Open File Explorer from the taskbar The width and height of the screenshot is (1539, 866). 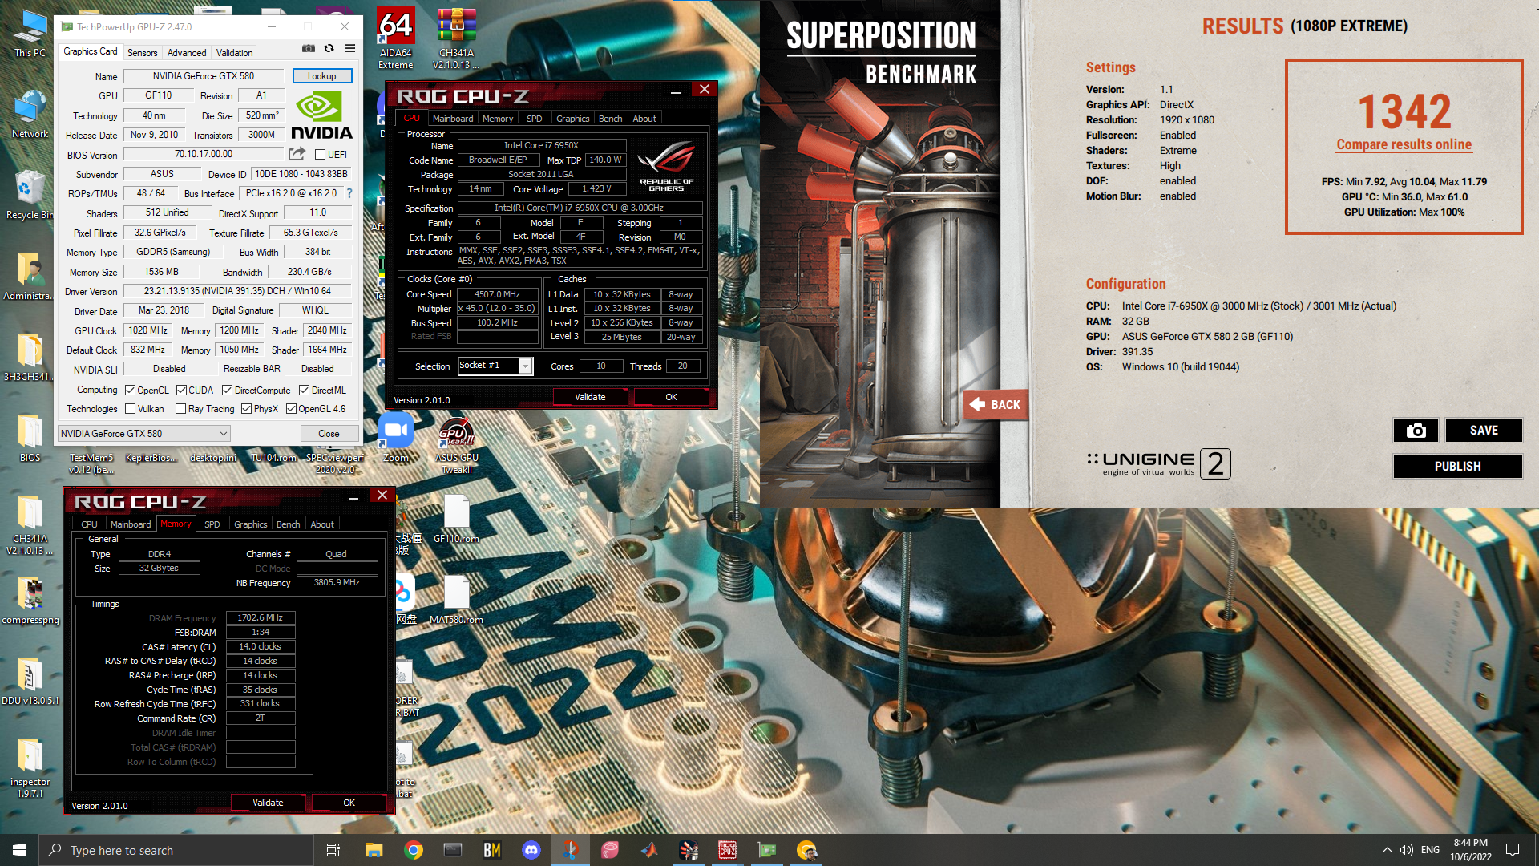coord(374,850)
